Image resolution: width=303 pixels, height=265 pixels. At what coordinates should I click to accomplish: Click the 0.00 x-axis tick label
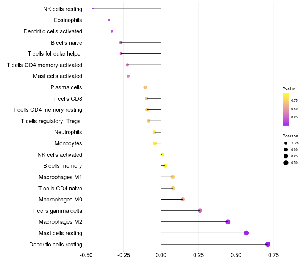point(161,255)
